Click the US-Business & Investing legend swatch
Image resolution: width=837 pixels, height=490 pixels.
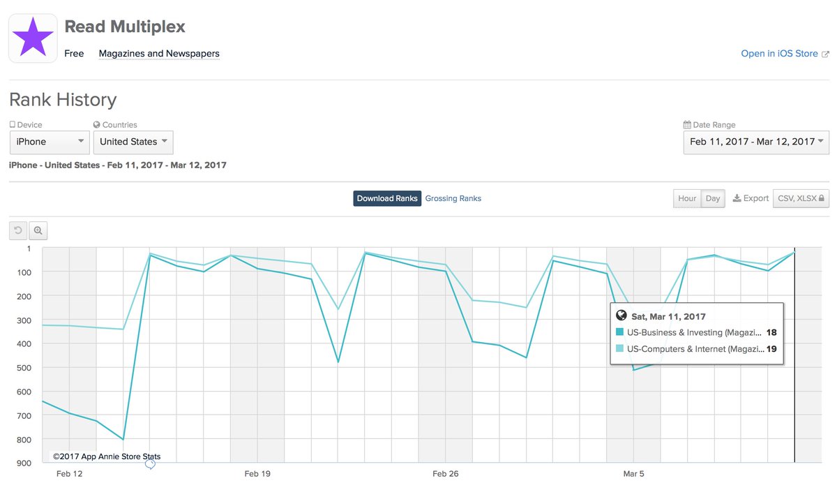620,332
